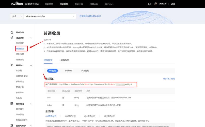The width and height of the screenshot is (205, 127).
Task: Click the 优化与维护 section icon
Action: 12,125
